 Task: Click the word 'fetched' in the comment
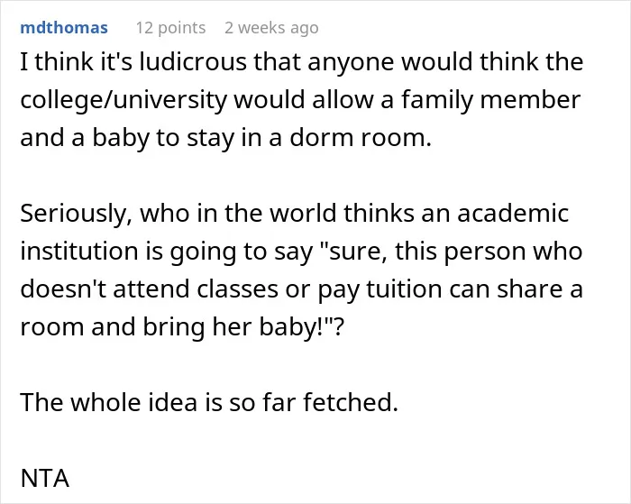coord(350,402)
